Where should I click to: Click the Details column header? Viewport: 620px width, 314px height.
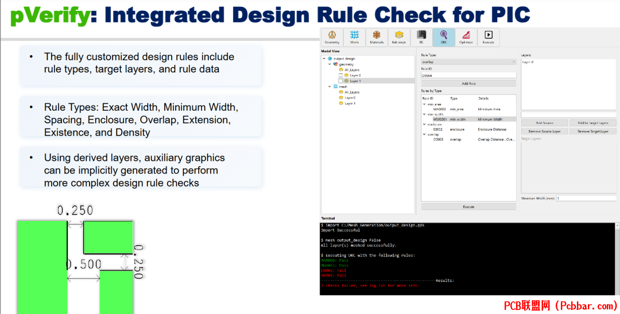(x=483, y=99)
